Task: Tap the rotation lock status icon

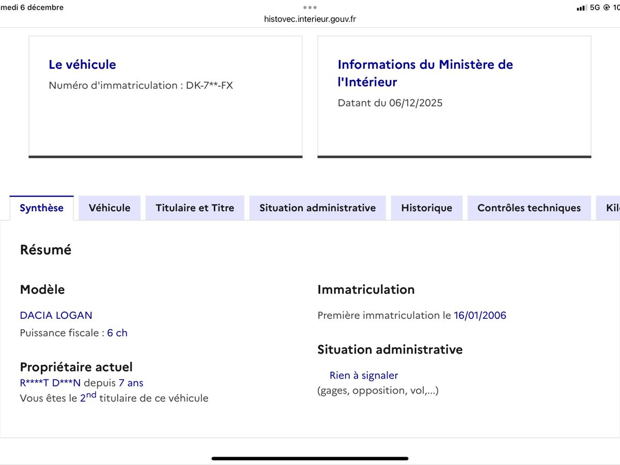Action: coord(606,8)
